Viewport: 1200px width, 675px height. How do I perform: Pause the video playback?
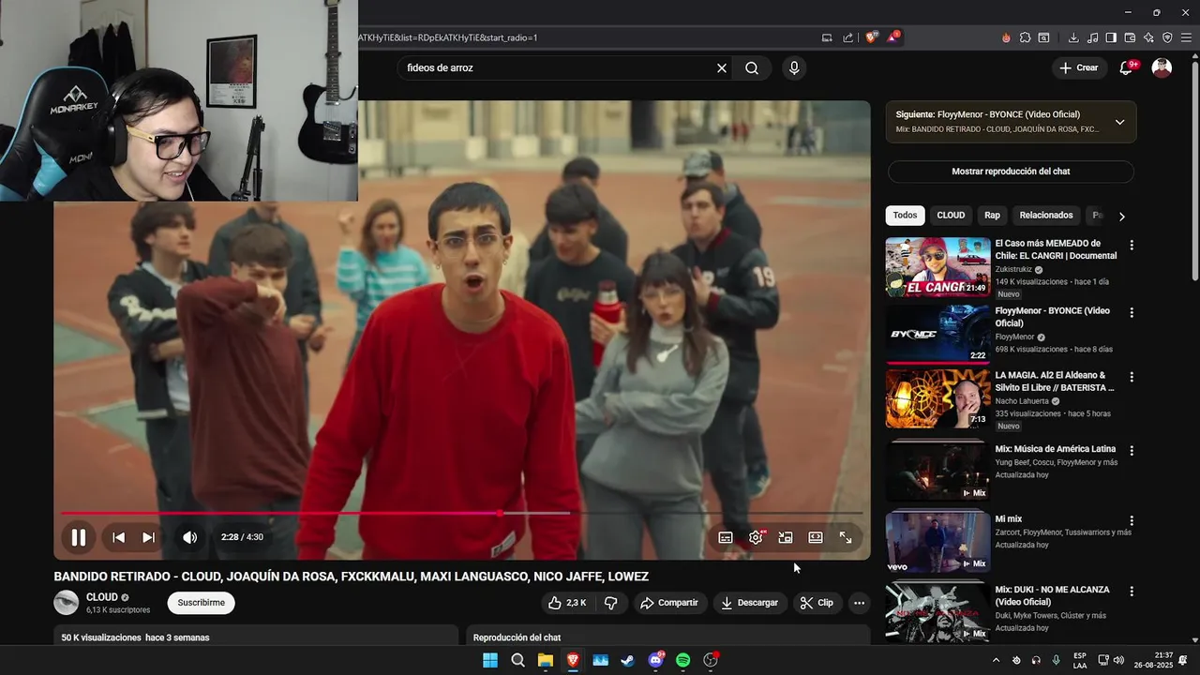[79, 537]
